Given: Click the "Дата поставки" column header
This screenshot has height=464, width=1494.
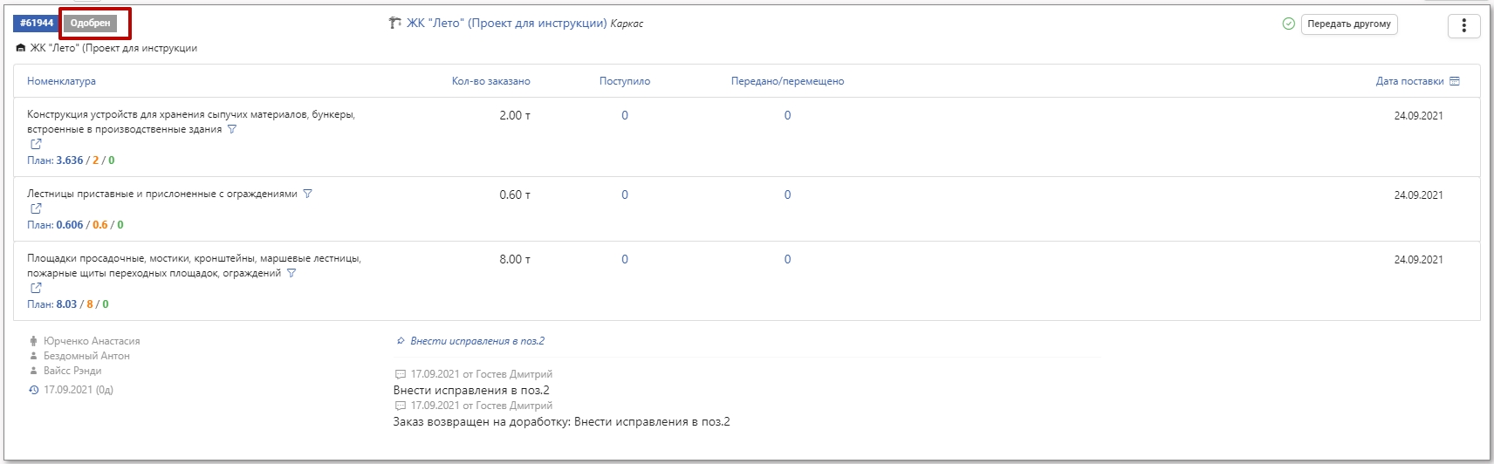Looking at the screenshot, I should tap(1409, 81).
